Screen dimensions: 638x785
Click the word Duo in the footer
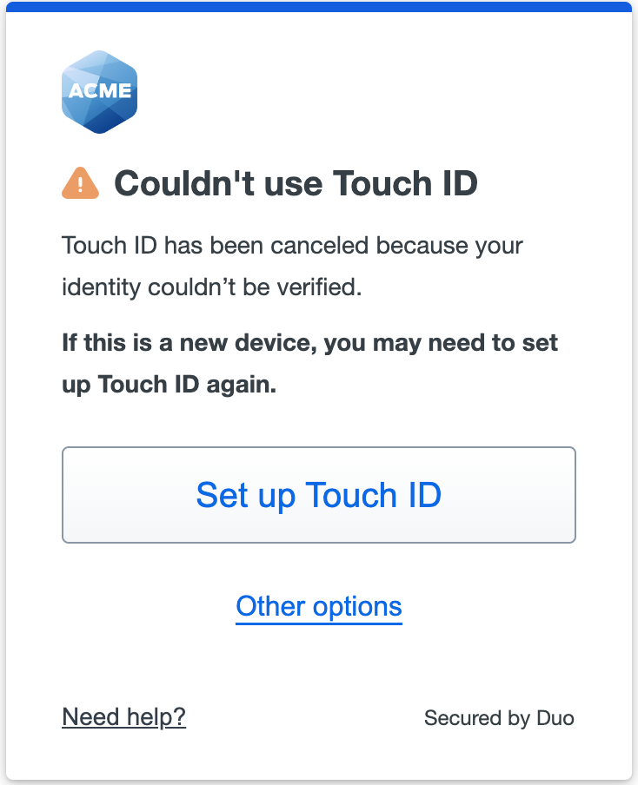point(555,718)
